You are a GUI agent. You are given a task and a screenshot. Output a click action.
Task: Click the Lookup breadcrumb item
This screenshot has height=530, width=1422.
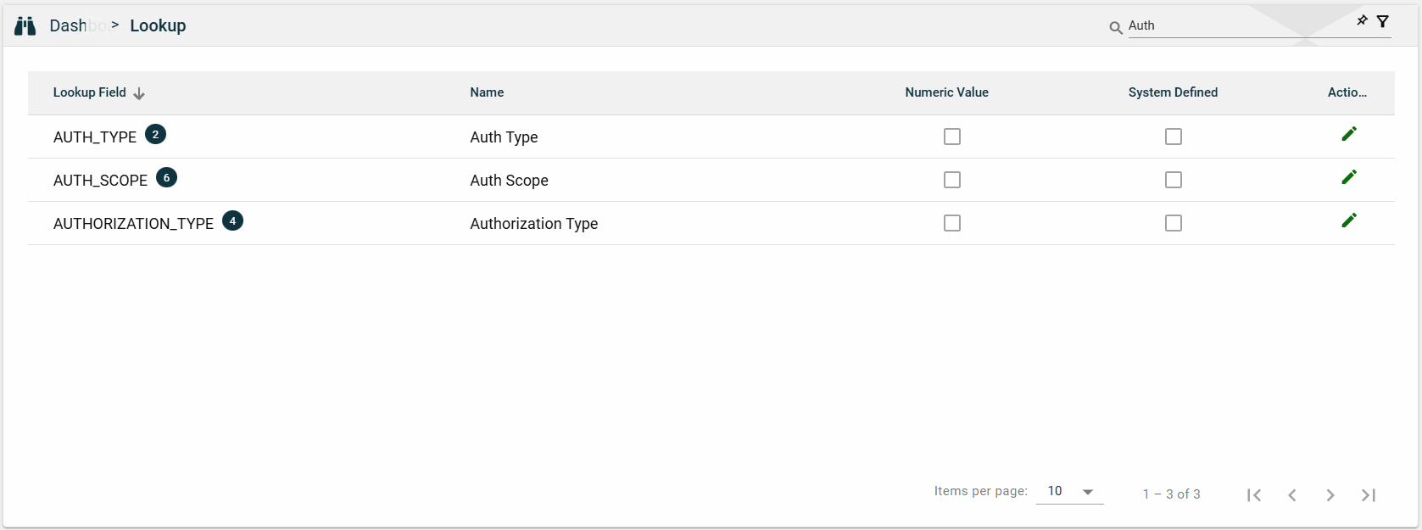click(x=158, y=26)
